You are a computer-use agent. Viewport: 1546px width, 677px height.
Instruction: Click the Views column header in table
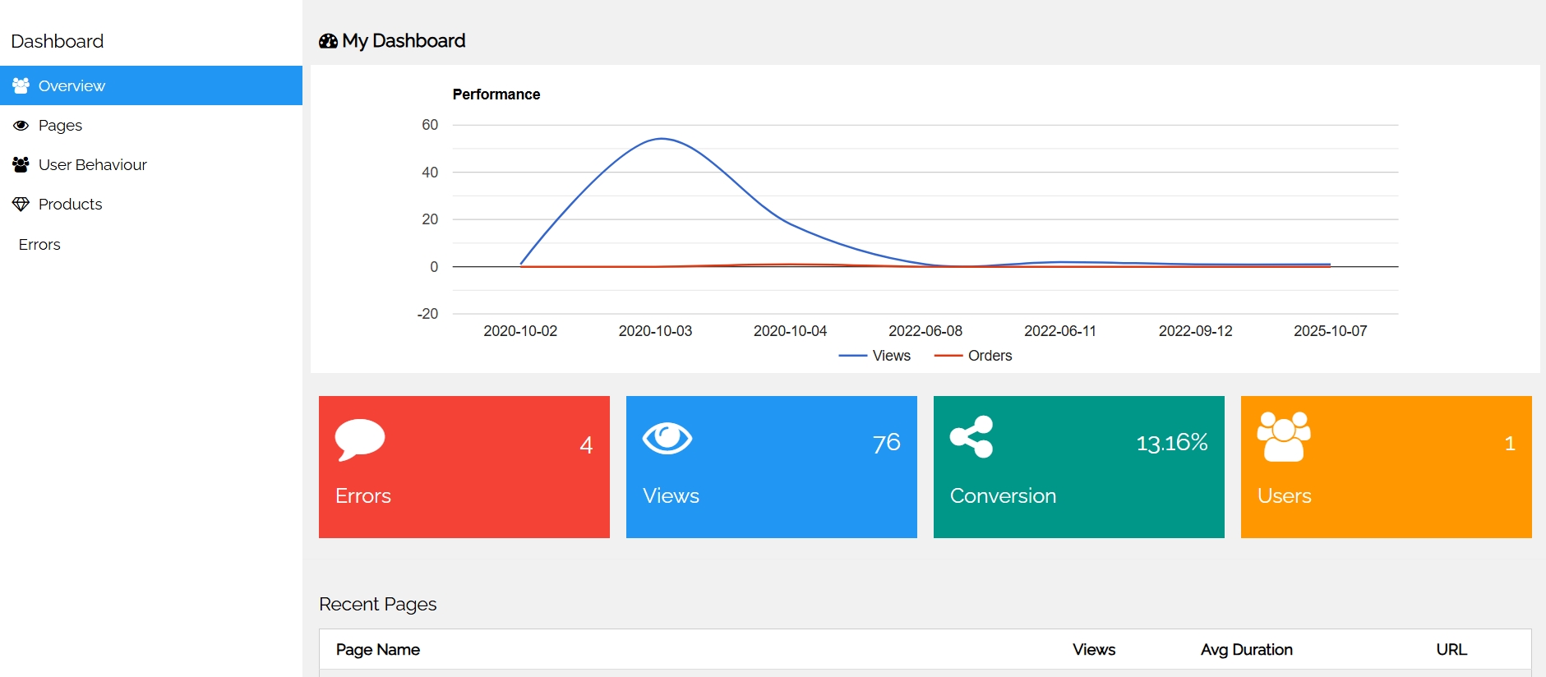(1094, 650)
